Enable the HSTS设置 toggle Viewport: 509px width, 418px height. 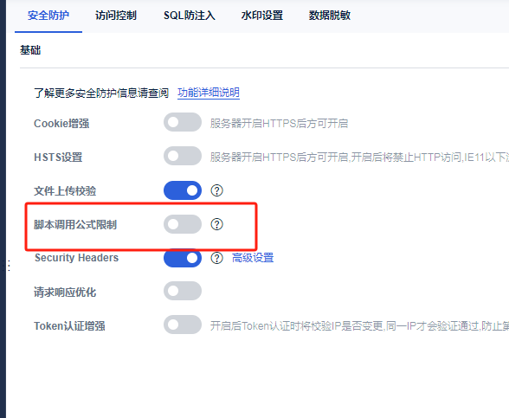[x=183, y=156]
